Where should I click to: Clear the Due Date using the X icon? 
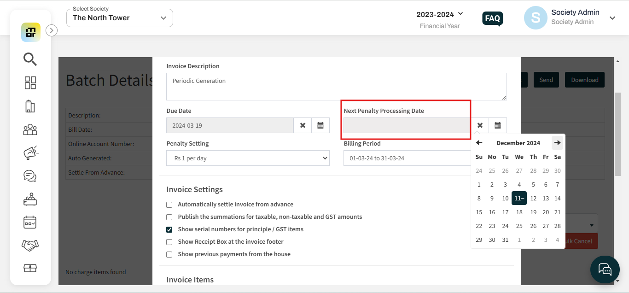click(303, 125)
